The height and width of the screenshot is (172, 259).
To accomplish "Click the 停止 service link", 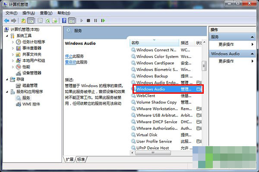I will tap(69, 56).
